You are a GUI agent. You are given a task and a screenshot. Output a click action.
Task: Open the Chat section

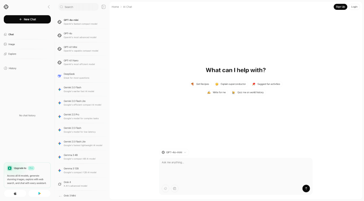tap(27, 34)
